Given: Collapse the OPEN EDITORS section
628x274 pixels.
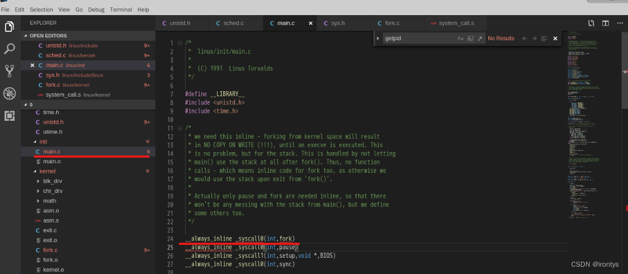Looking at the screenshot, I should coord(25,36).
